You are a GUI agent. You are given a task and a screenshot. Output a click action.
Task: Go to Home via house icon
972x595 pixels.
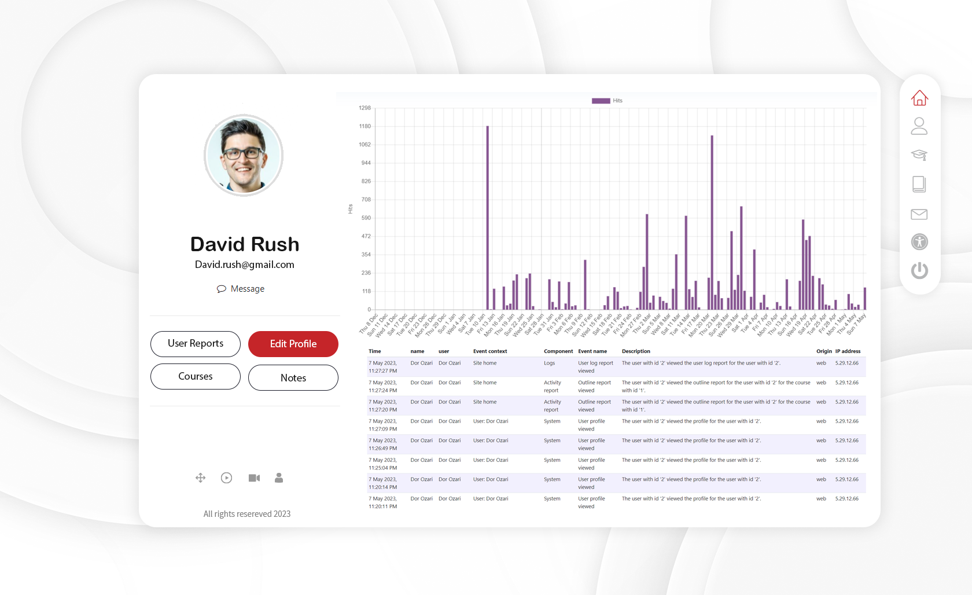tap(919, 98)
